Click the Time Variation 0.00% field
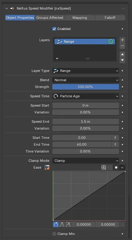Viewport: 132px width, 240px height. tap(86, 151)
